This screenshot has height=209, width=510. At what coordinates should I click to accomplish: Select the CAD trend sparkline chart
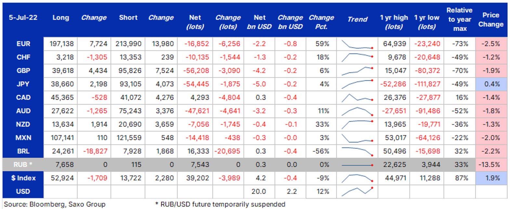click(x=357, y=98)
